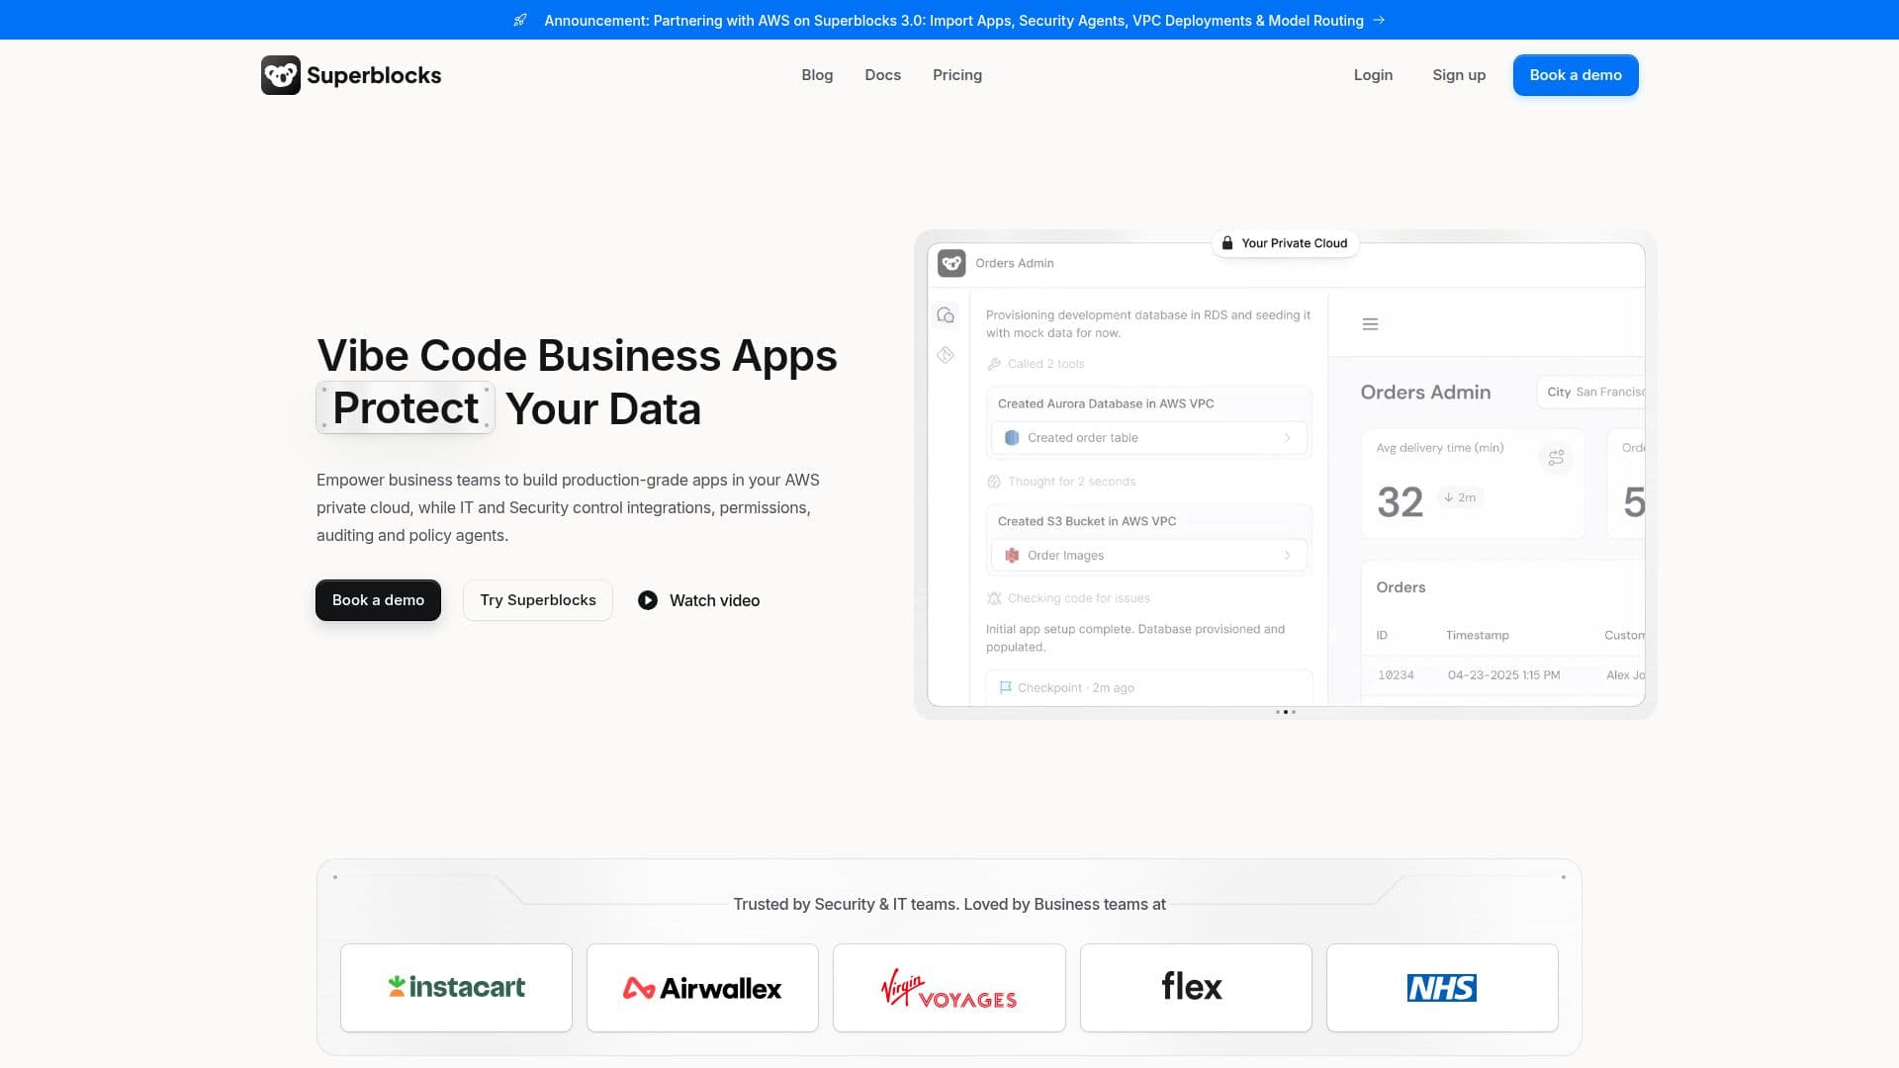Click the database icon beside Created order table
Image resolution: width=1899 pixels, height=1068 pixels.
1012,438
